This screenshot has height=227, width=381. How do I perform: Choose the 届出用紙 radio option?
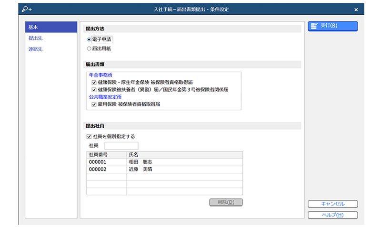click(89, 48)
